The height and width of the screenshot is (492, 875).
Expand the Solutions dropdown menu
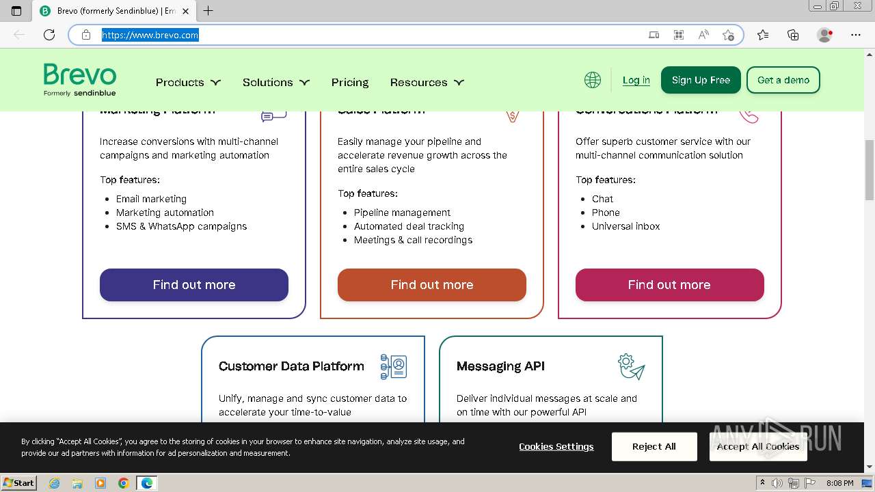click(x=276, y=82)
